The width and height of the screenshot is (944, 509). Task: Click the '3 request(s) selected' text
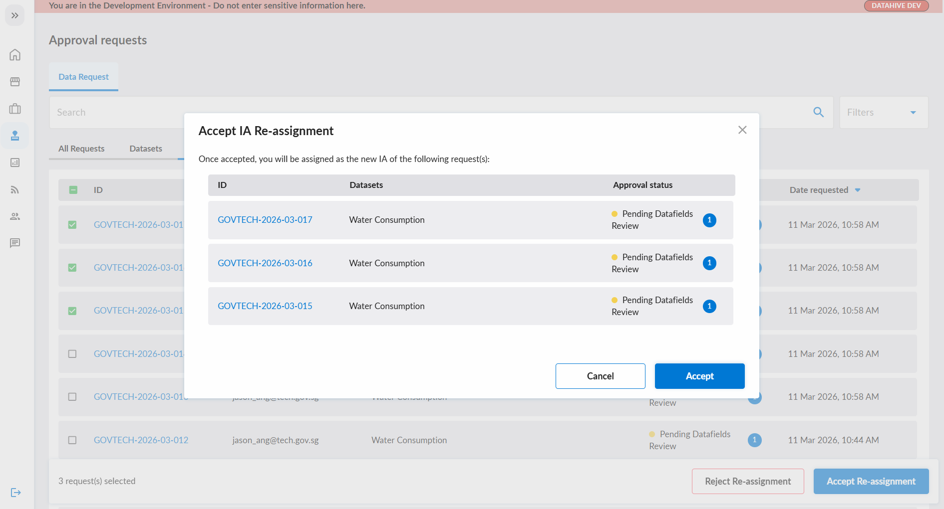coord(97,481)
